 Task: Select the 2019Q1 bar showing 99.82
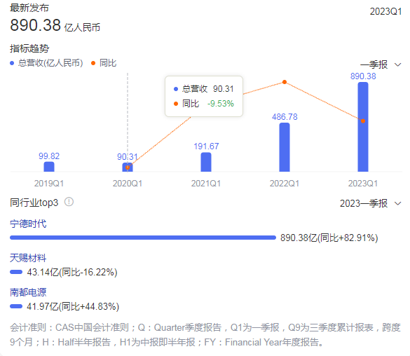click(49, 167)
